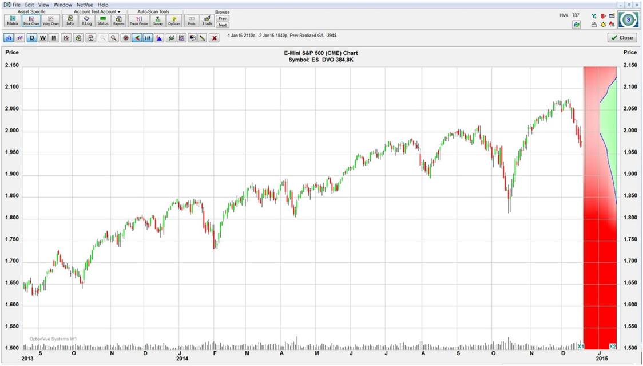Open the Matrix view
The height and width of the screenshot is (366, 643).
coord(13,21)
